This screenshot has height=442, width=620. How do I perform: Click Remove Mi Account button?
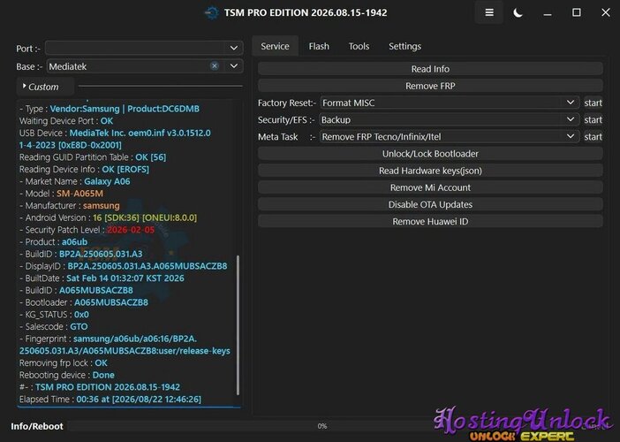[430, 187]
